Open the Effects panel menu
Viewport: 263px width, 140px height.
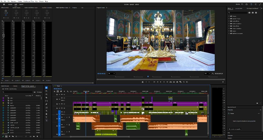click(x=232, y=8)
